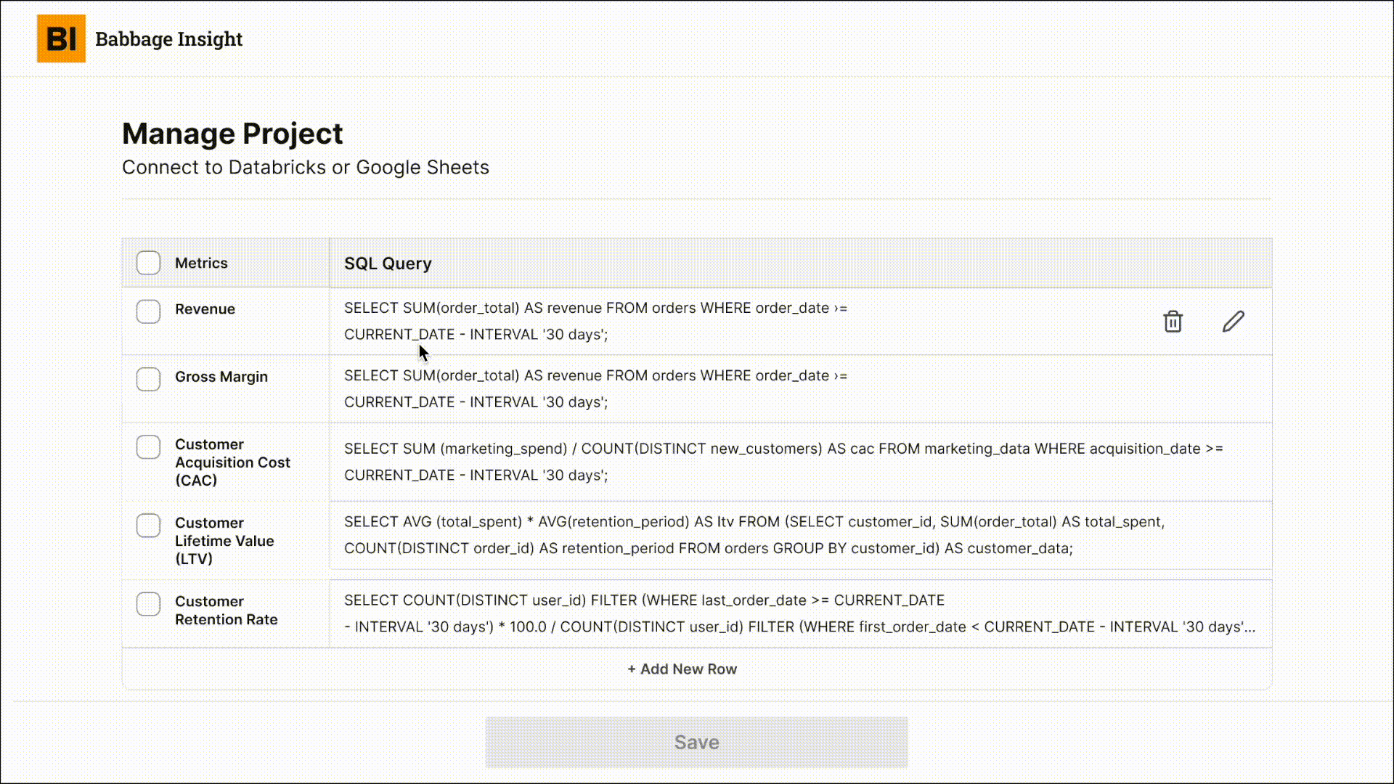Image resolution: width=1394 pixels, height=784 pixels.
Task: Click the Babbage Insight title link
Action: click(168, 39)
